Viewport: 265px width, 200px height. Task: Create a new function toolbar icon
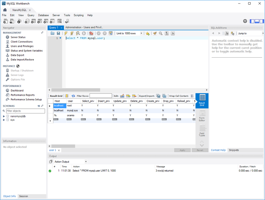52,21
